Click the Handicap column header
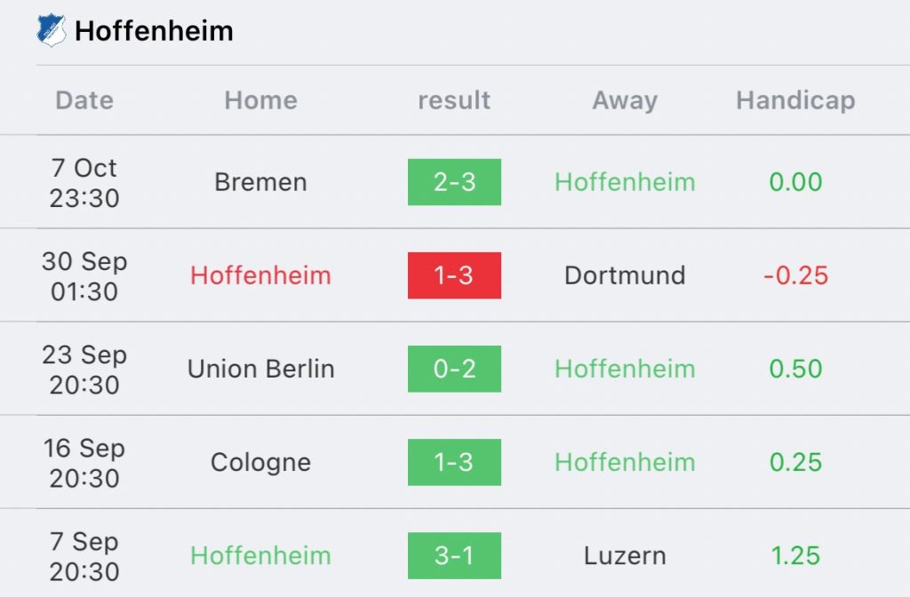The width and height of the screenshot is (910, 597). click(x=795, y=101)
